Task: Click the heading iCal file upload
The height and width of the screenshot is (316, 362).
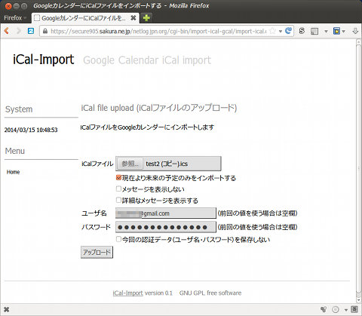Action: tap(159, 108)
